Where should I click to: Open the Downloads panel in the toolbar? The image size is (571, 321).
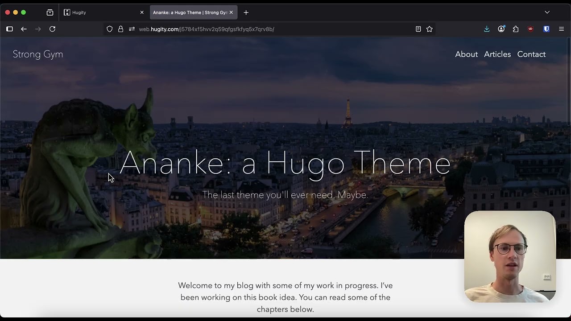[x=487, y=29]
